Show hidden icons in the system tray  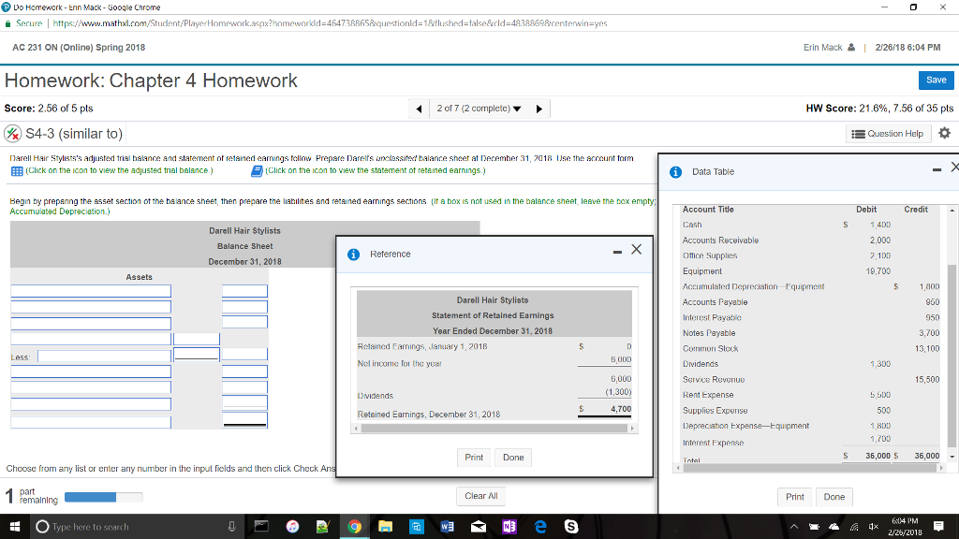[x=794, y=526]
